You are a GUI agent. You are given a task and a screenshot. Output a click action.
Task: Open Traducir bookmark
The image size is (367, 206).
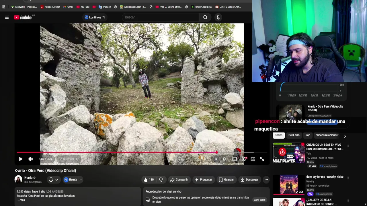pos(104,7)
